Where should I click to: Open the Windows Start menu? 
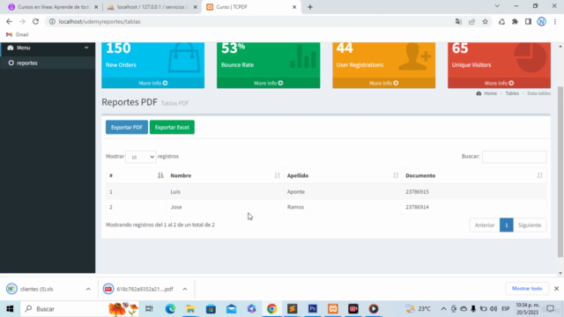(x=10, y=309)
